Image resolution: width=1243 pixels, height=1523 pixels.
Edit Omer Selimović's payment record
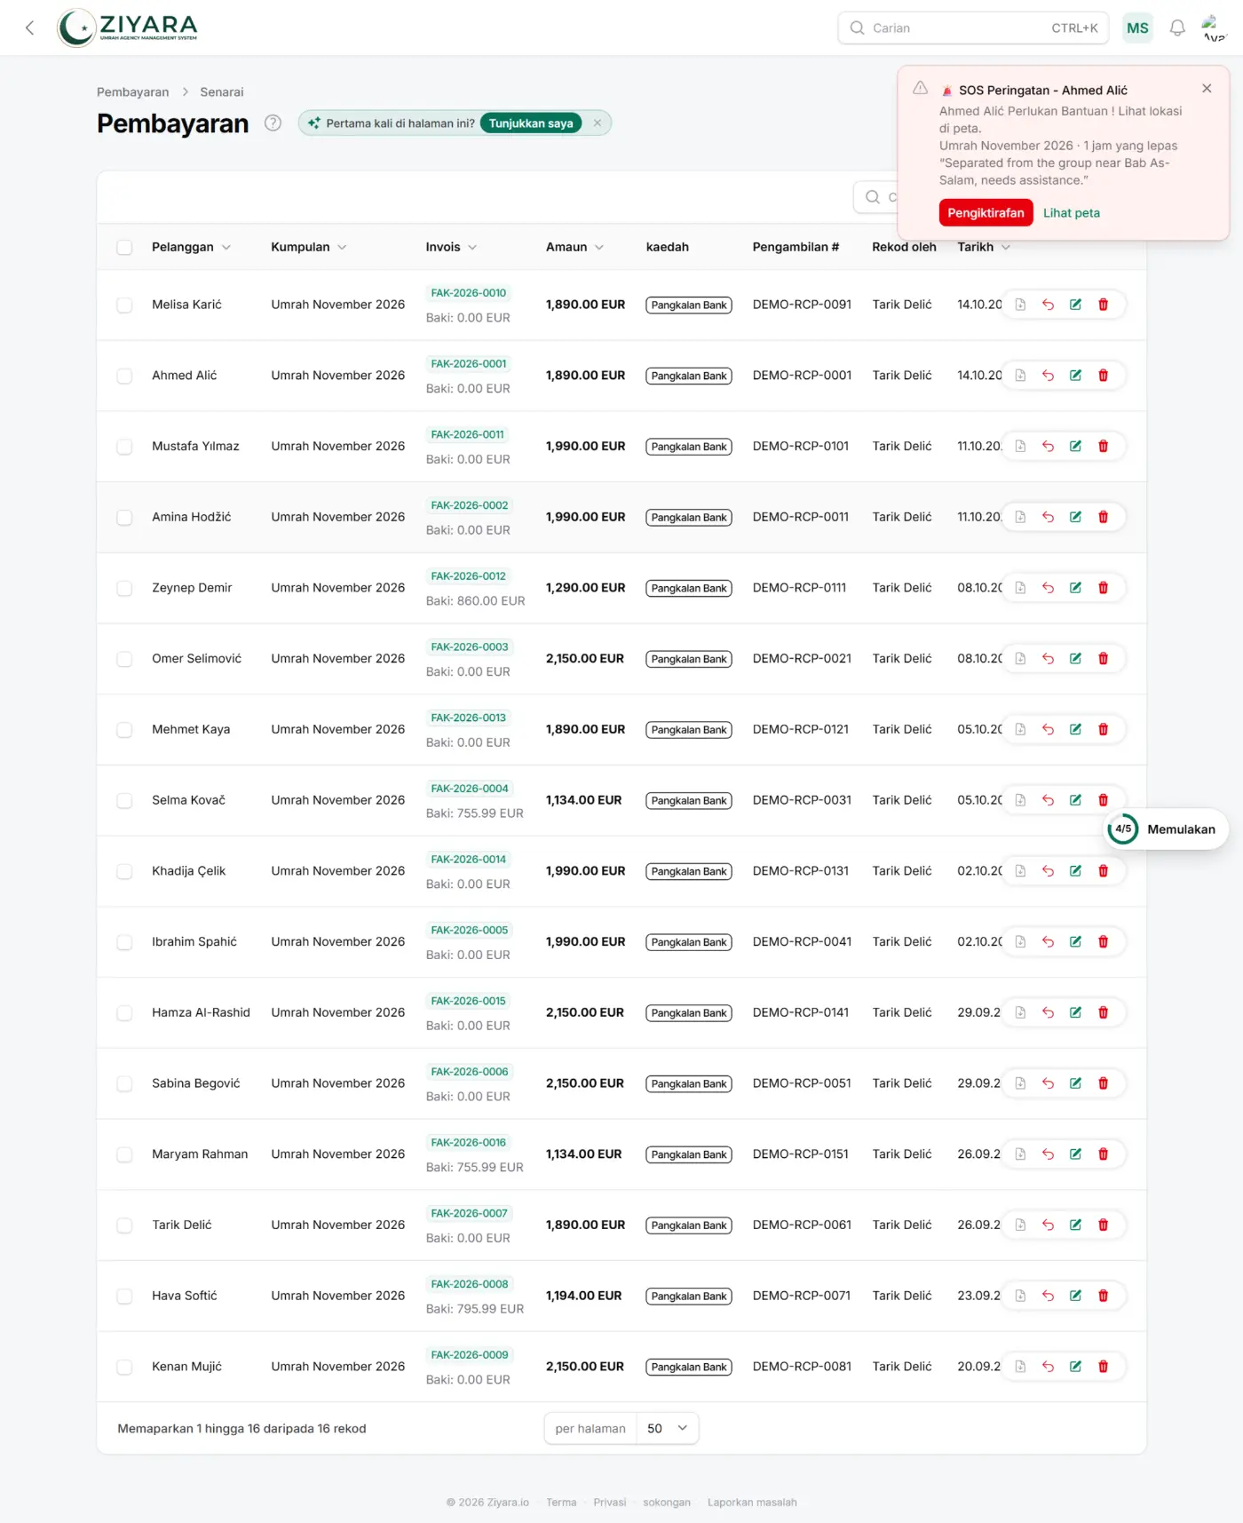click(x=1075, y=659)
